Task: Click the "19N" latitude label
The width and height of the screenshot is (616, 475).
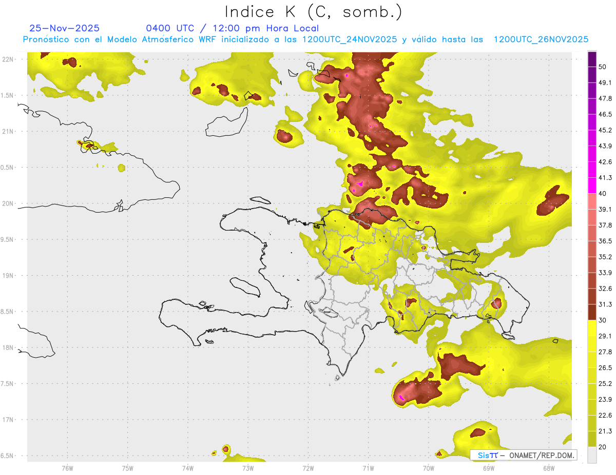Action: click(x=8, y=276)
